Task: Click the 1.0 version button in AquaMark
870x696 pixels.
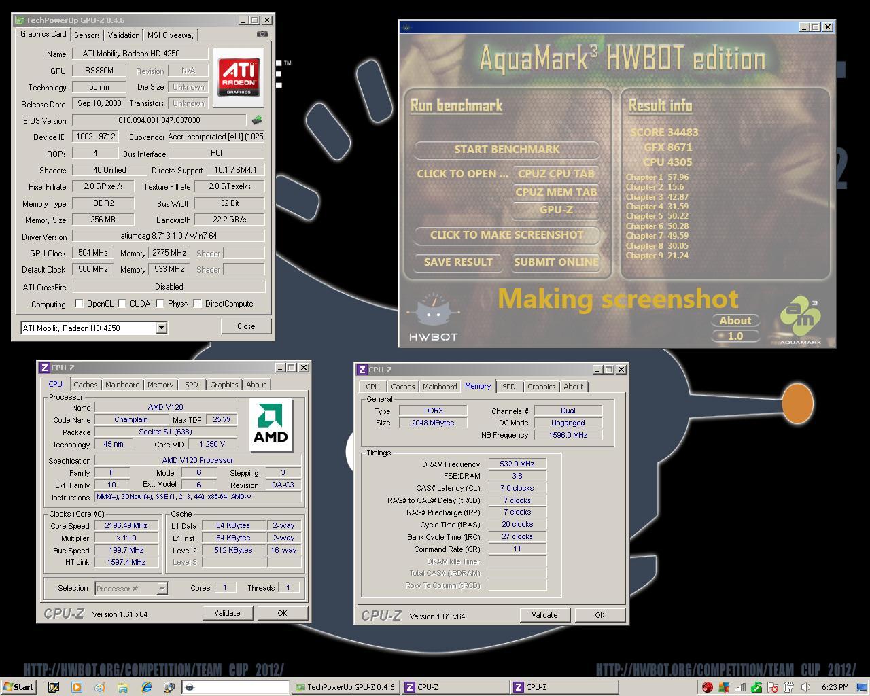Action: (735, 336)
